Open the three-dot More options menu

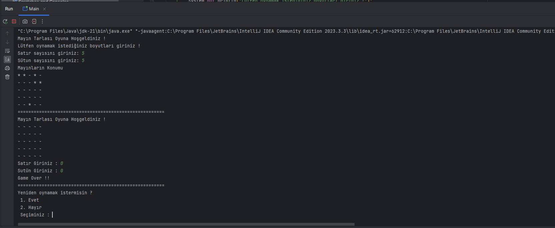click(42, 21)
